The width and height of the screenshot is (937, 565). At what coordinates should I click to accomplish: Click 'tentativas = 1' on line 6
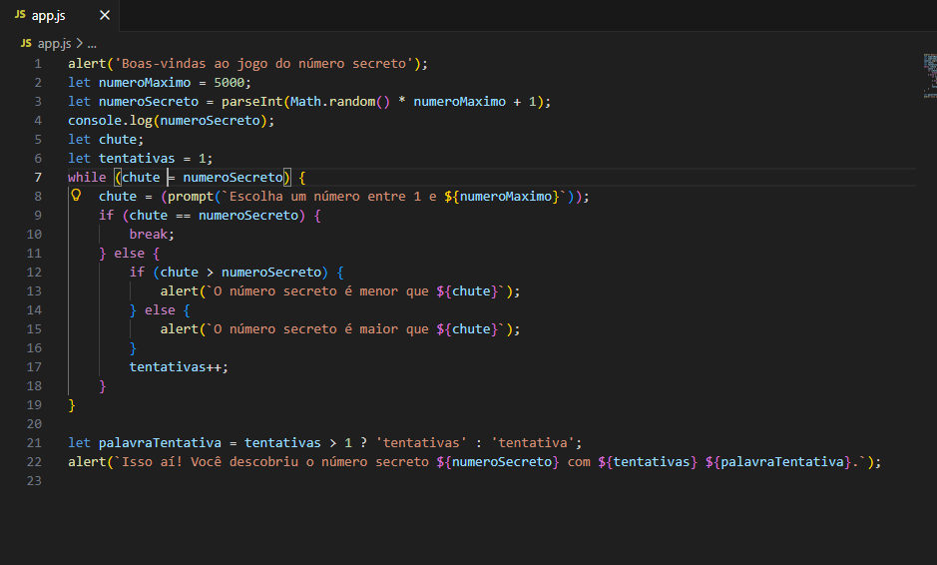click(152, 159)
